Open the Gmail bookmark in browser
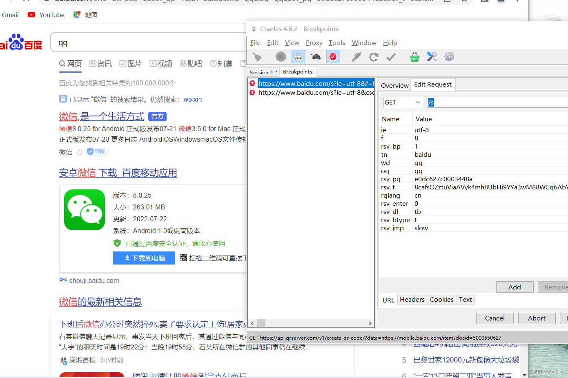This screenshot has width=568, height=378. pyautogui.click(x=10, y=15)
